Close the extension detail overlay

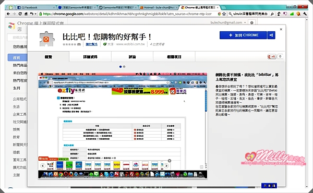[x=281, y=29]
